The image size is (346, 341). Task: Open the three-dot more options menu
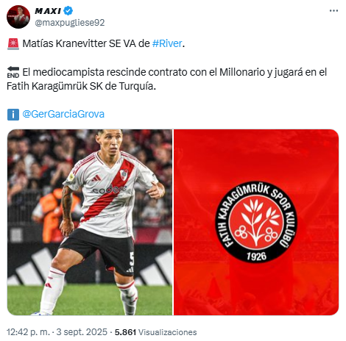coord(333,11)
